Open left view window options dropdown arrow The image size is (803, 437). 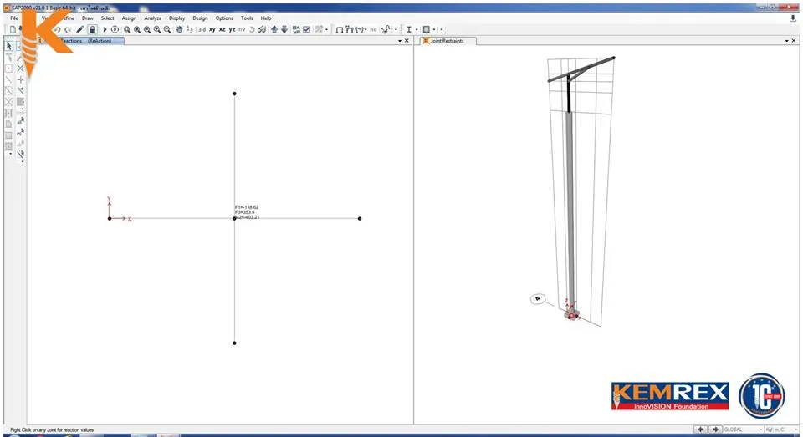400,40
